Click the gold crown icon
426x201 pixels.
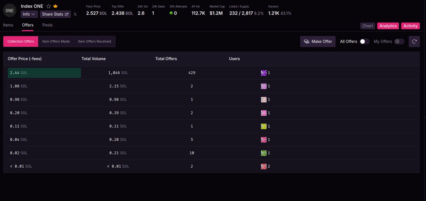pos(55,6)
